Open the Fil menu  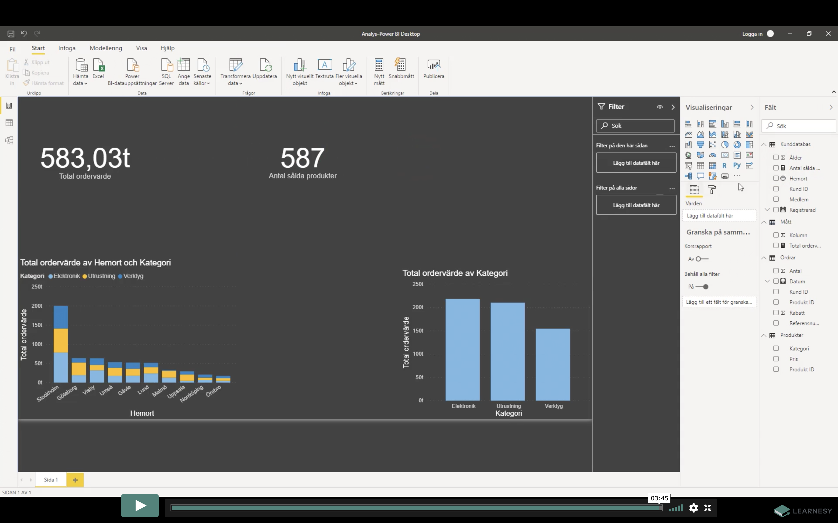13,49
